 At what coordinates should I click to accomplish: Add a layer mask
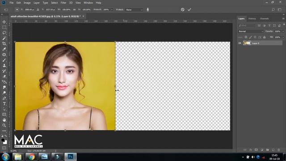click(x=256, y=150)
